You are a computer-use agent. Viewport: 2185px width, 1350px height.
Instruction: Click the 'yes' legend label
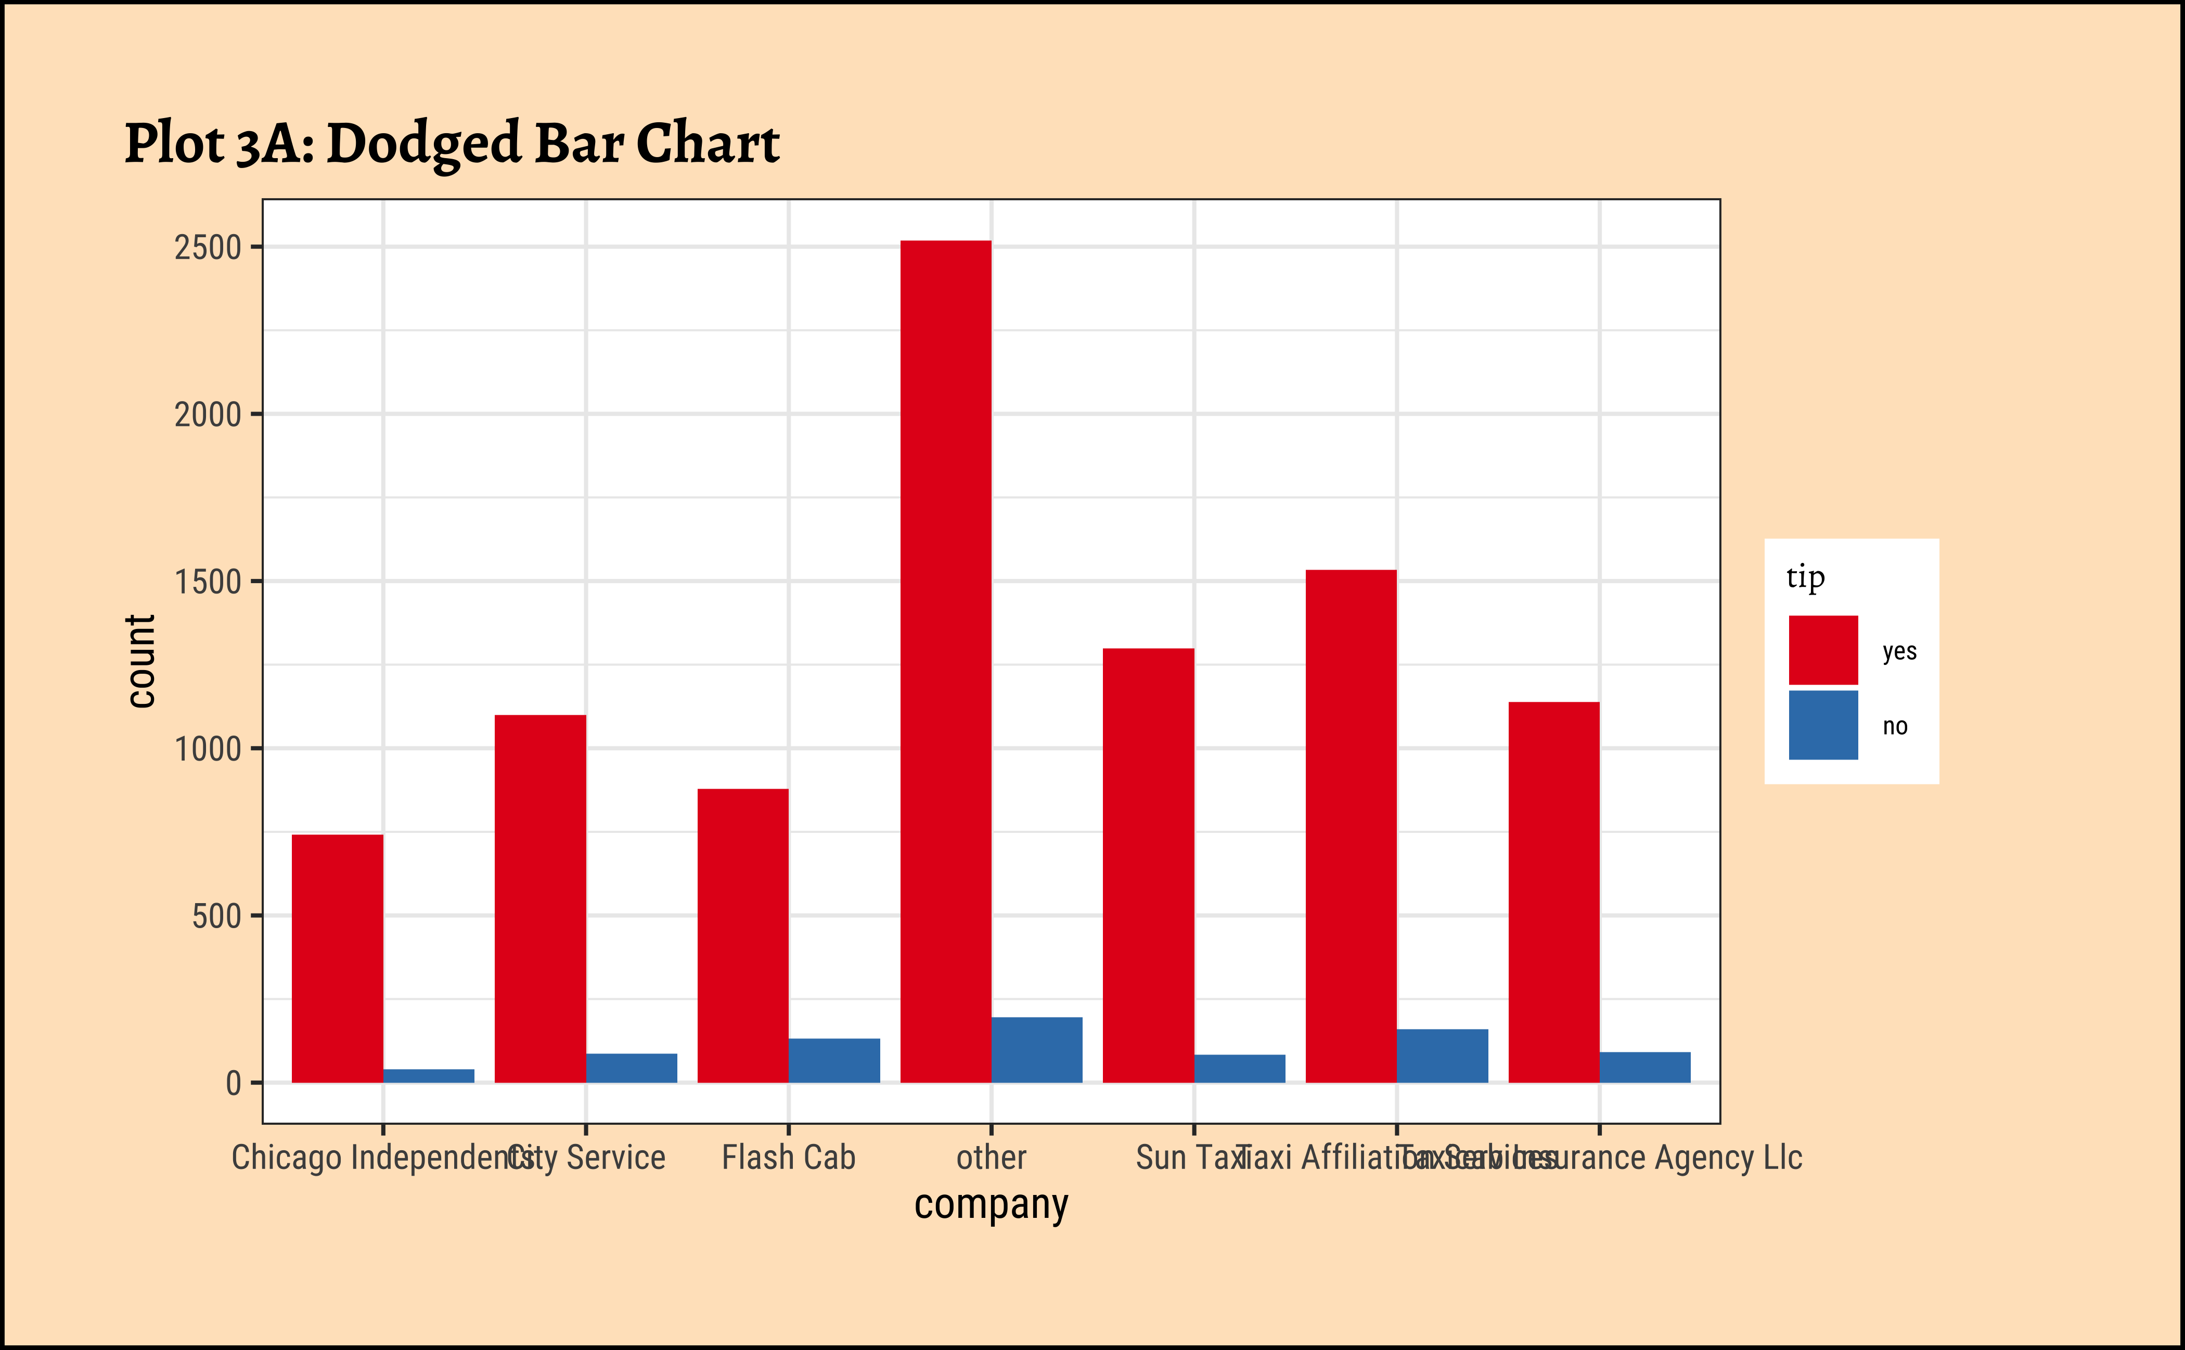(1899, 651)
